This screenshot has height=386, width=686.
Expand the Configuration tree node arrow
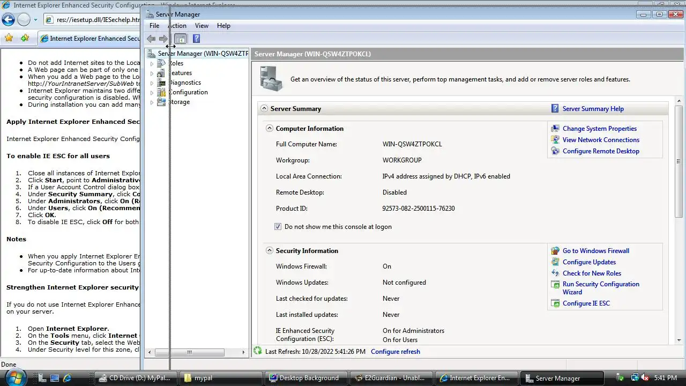tap(152, 93)
